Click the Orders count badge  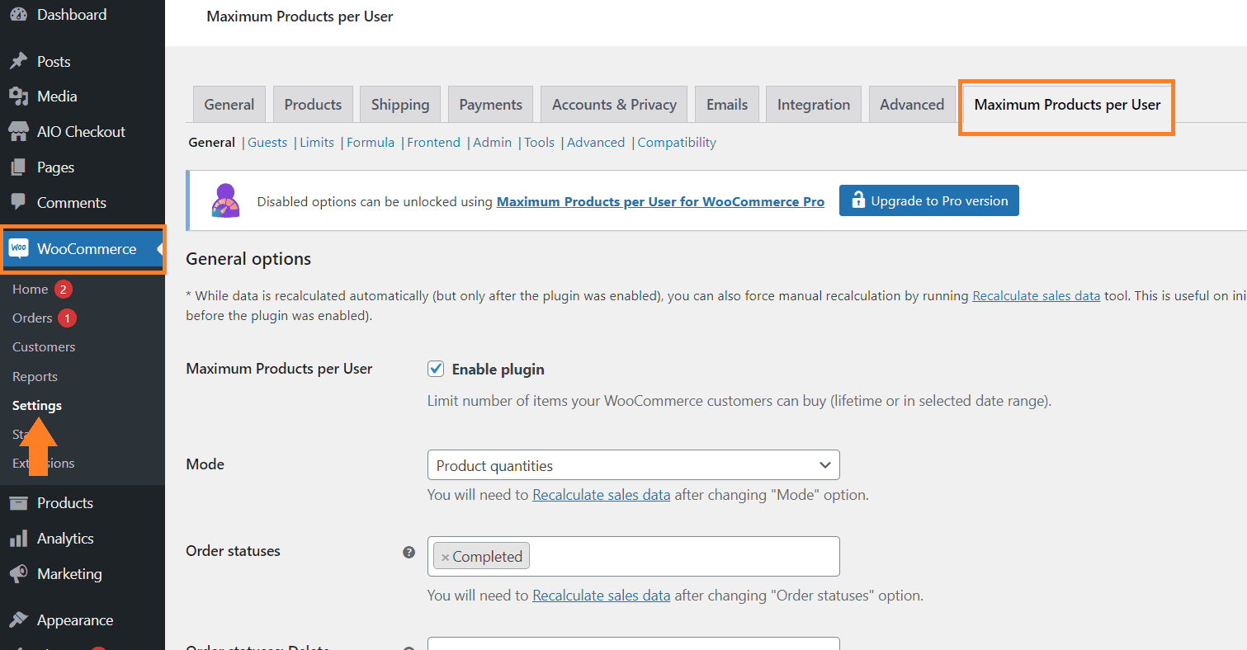[68, 318]
